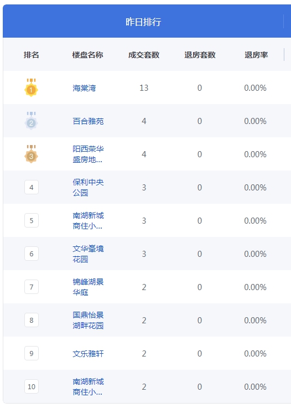The image size is (291, 408).
Task: Click the rank 4 number badge
Action: (x=32, y=187)
